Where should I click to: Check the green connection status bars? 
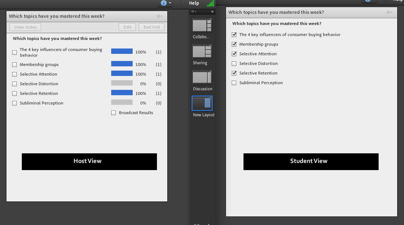point(210,4)
